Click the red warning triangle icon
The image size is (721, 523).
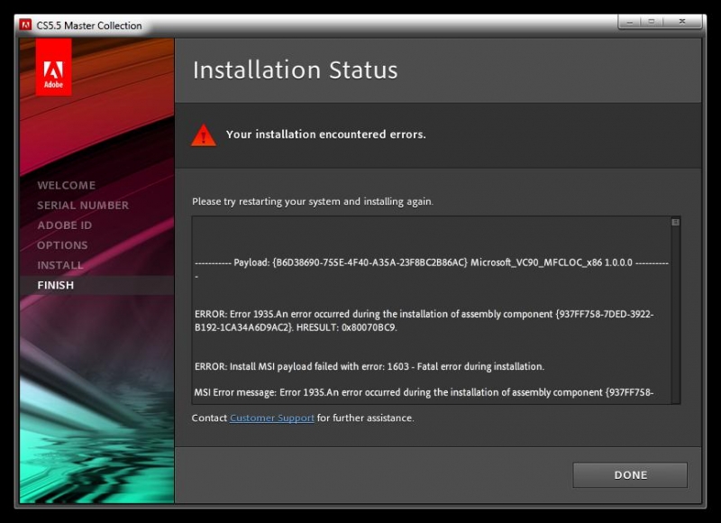tap(204, 135)
